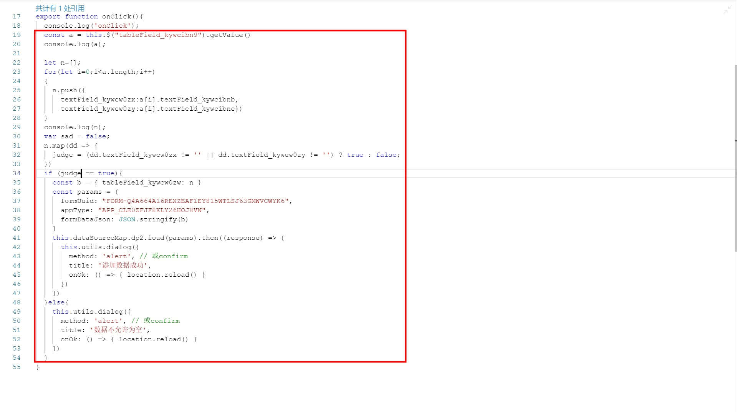This screenshot has height=412, width=737.
Task: Click 'const b = { tableField_kywcw0zw: n }'
Action: pyautogui.click(x=127, y=183)
